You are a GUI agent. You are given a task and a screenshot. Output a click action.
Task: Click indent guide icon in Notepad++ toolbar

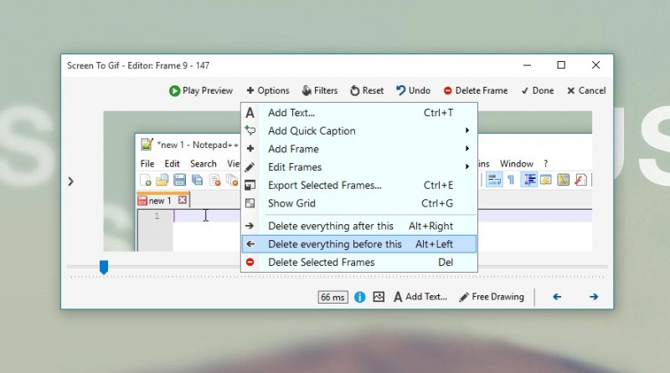(529, 180)
